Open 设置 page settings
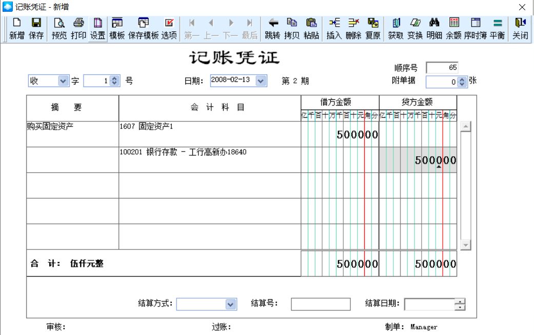Image resolution: width=534 pixels, height=335 pixels. (x=98, y=29)
